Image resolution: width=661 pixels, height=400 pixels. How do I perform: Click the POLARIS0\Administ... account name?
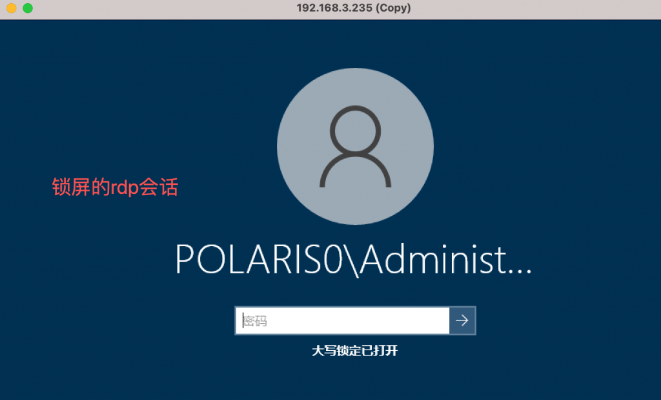[353, 260]
